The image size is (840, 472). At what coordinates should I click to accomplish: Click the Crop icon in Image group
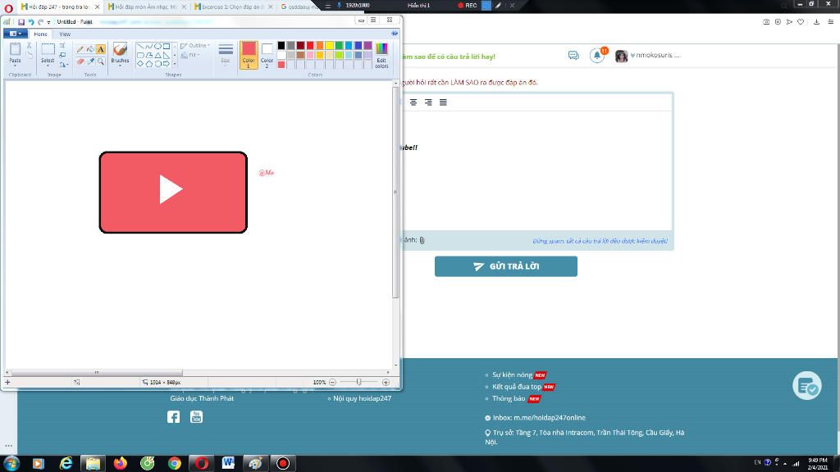click(62, 46)
